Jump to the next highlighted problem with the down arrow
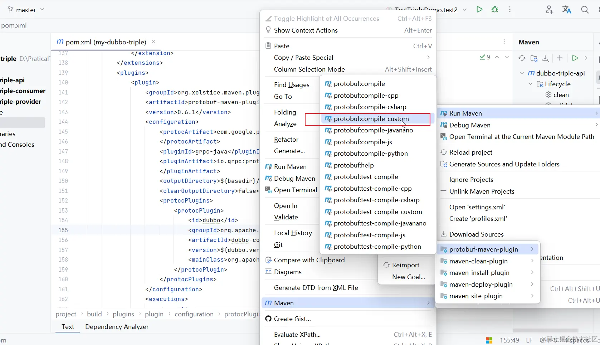The width and height of the screenshot is (600, 345). (x=507, y=57)
